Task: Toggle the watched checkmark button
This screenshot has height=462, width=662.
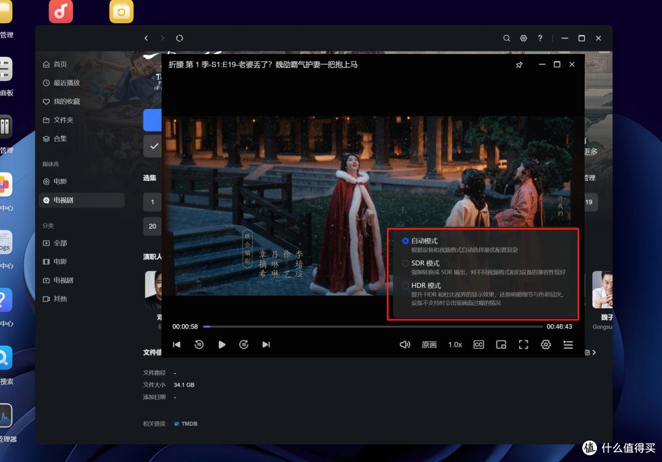Action: pyautogui.click(x=153, y=146)
